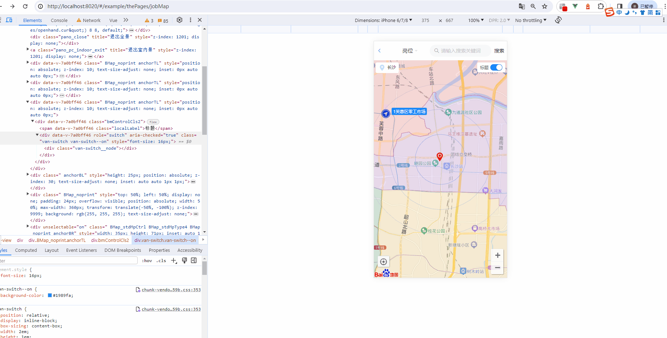Open the Extensions puzzle-piece menu
This screenshot has height=338, width=667.
click(600, 6)
